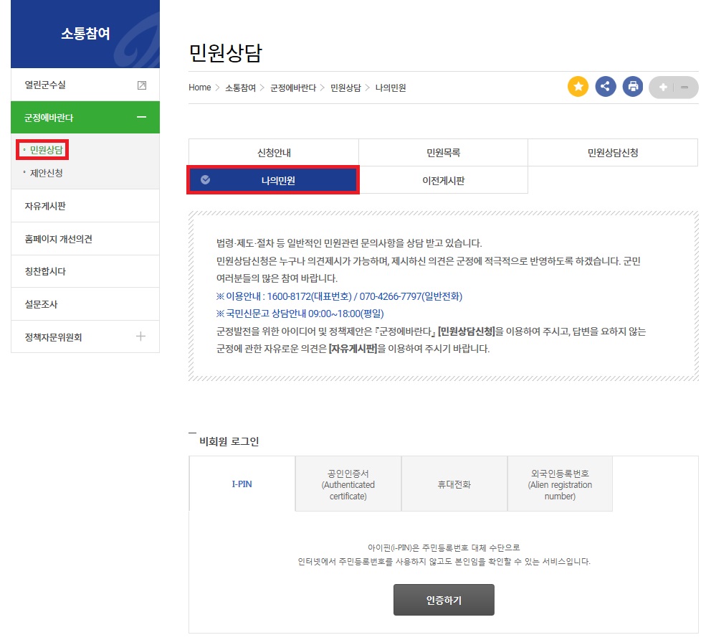This screenshot has width=706, height=640.
Task: Go to Home via the breadcrumb link
Action: click(198, 87)
